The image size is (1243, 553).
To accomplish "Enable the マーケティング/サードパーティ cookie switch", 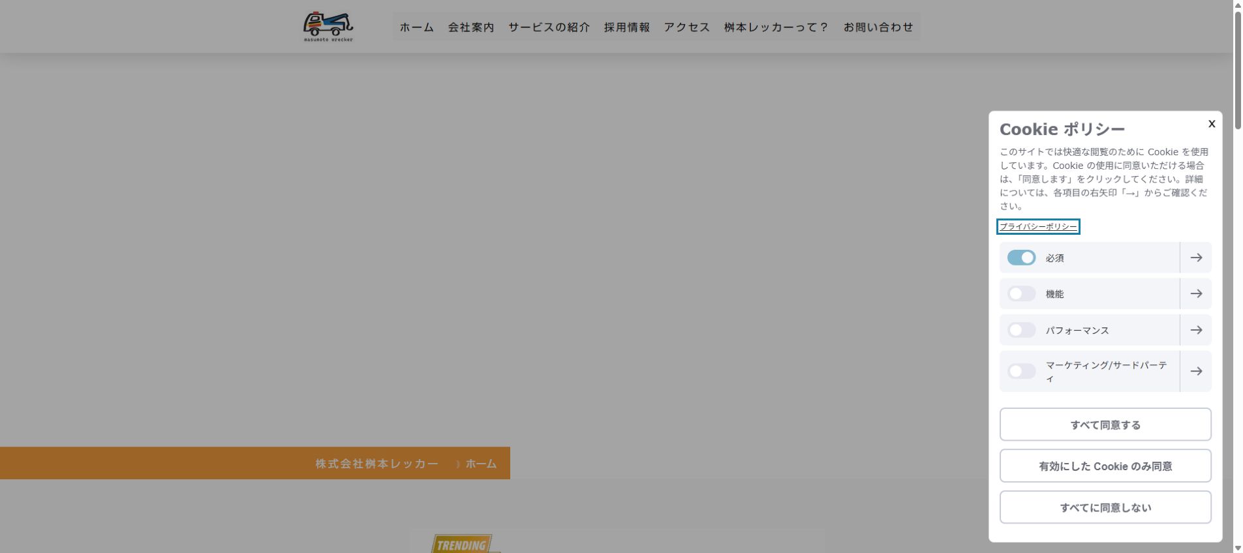I will [1021, 371].
